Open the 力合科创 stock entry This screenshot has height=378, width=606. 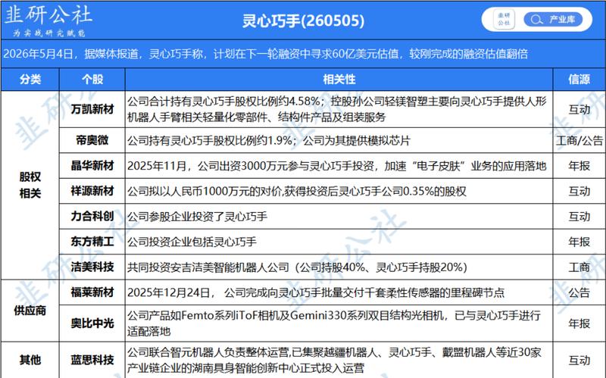tap(92, 217)
